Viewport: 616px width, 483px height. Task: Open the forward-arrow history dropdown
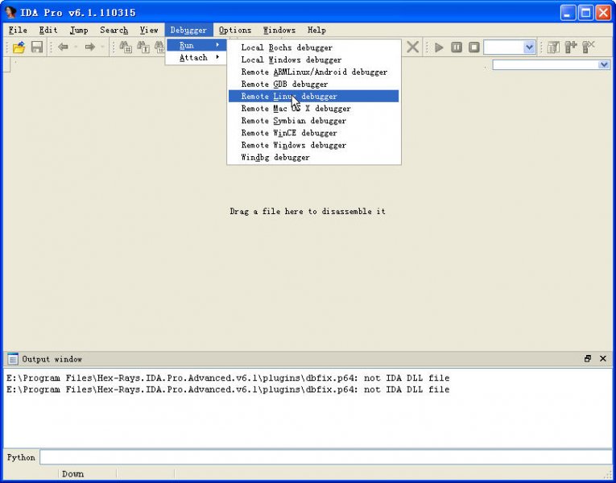102,47
